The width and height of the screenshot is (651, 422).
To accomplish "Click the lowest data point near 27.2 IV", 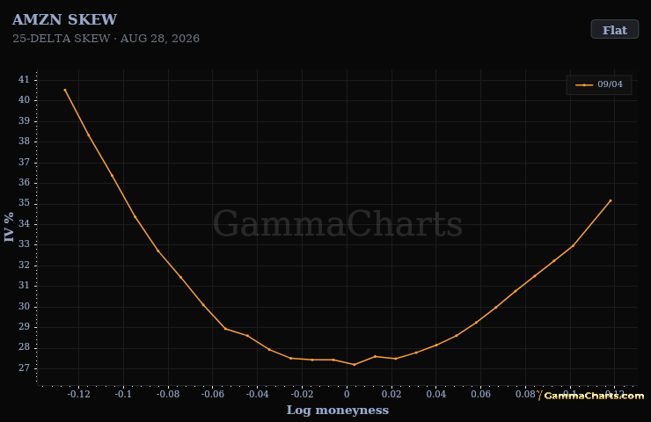I will click(355, 364).
